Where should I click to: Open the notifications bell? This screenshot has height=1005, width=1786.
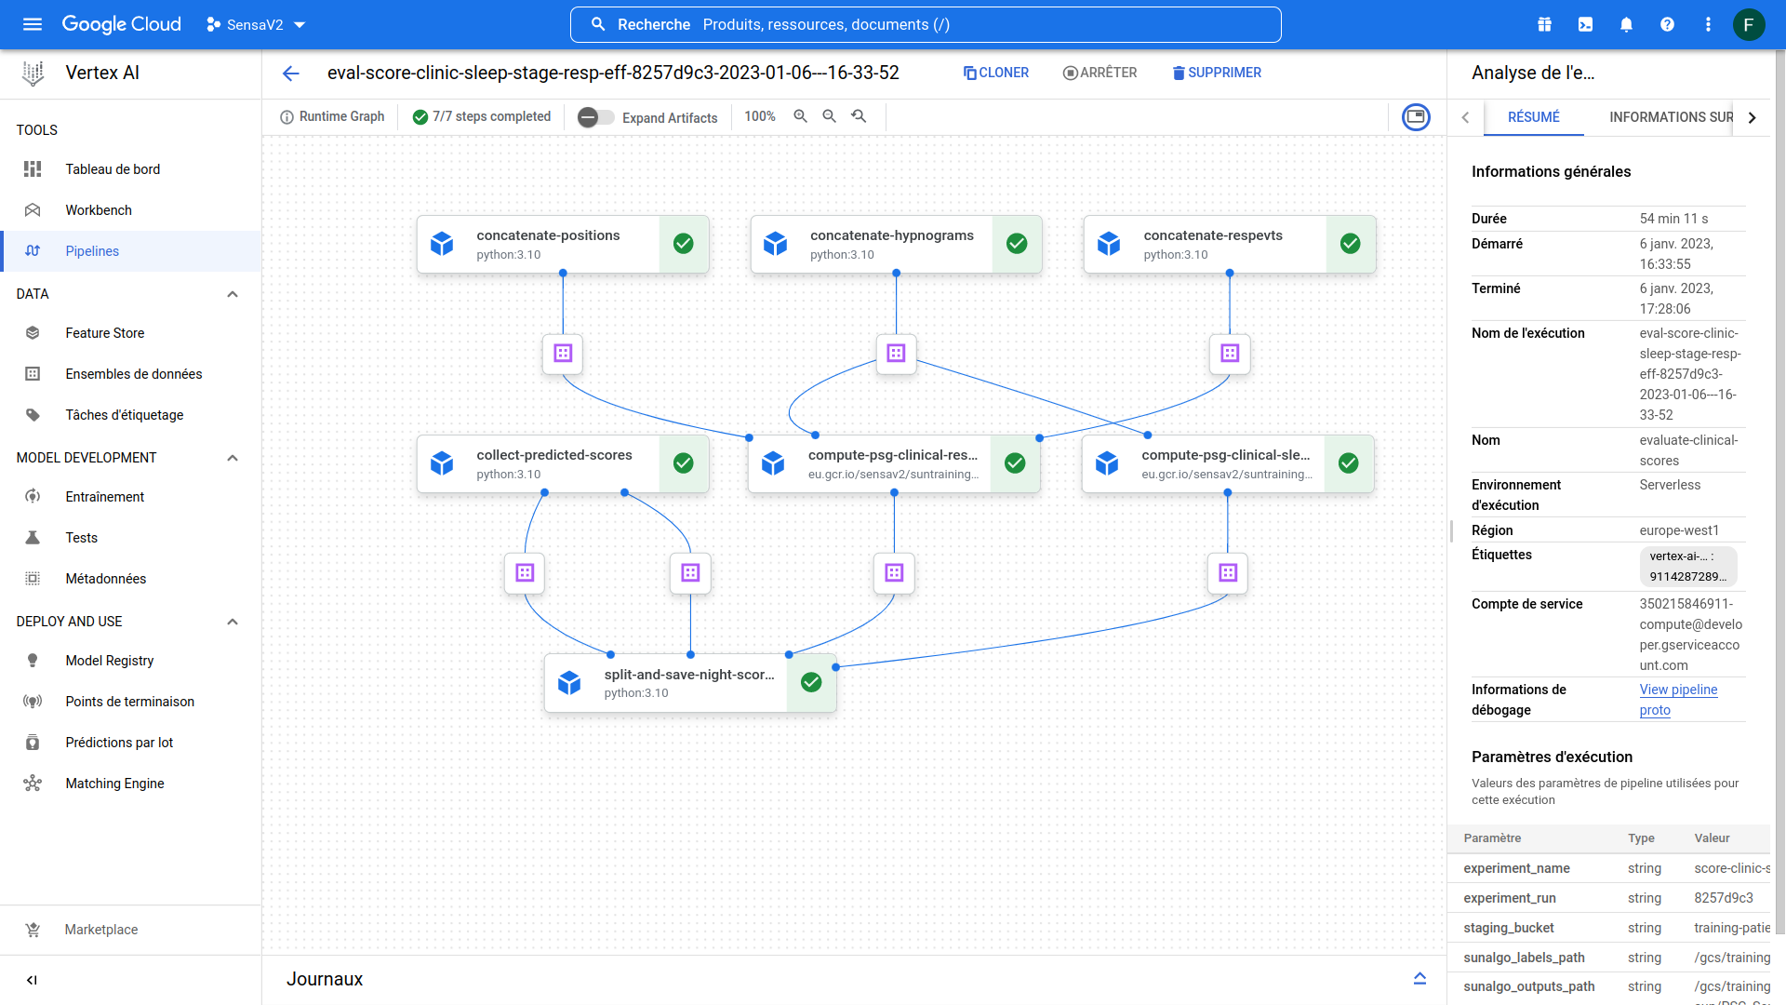pyautogui.click(x=1626, y=24)
